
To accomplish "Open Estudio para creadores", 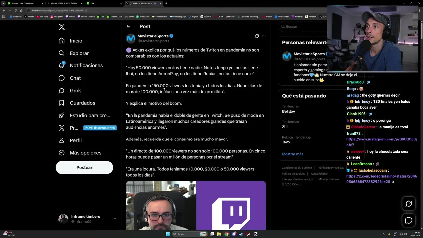I will [x=84, y=115].
